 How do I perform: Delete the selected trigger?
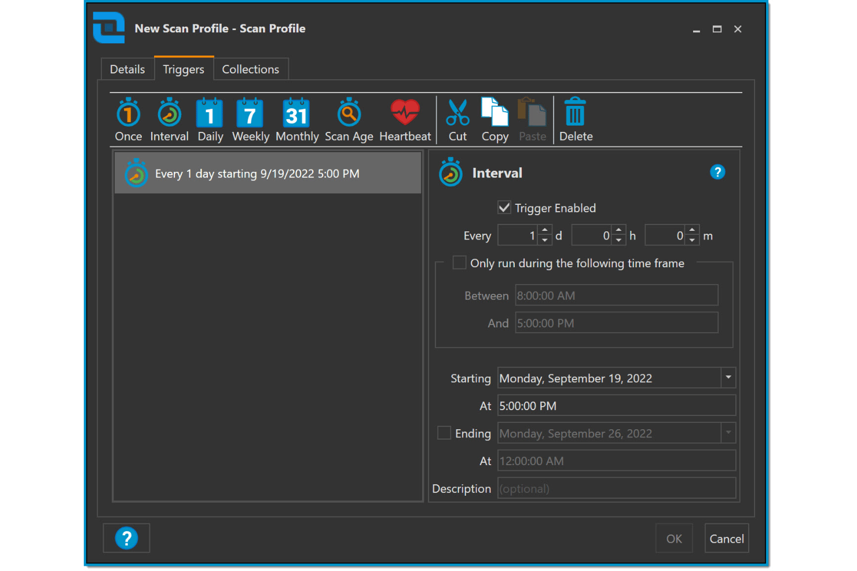576,120
